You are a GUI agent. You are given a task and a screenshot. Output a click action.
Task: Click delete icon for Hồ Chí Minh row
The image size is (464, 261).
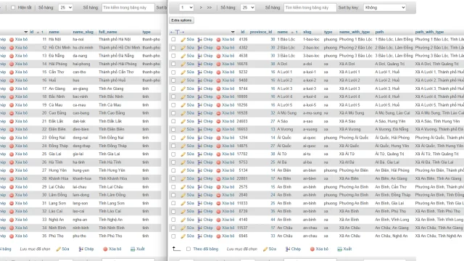pos(12,48)
